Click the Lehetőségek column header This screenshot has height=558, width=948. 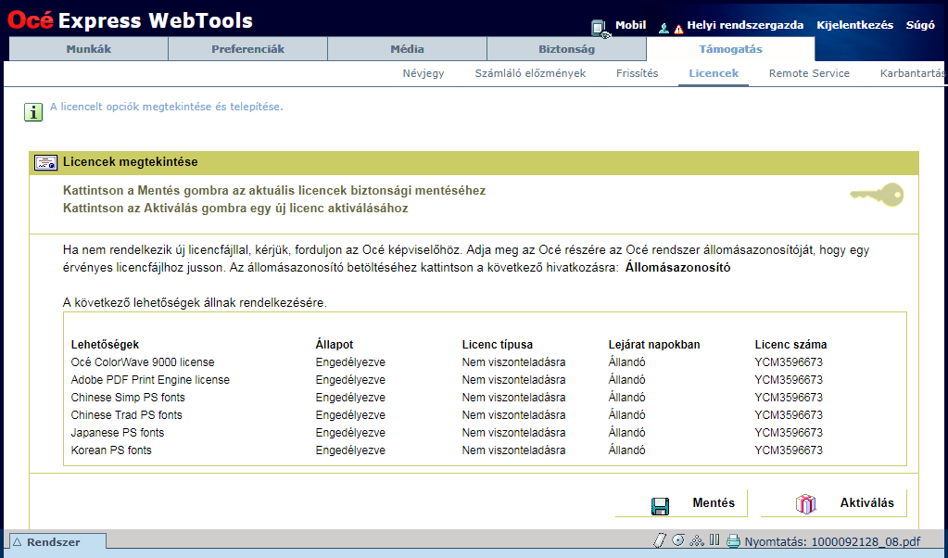pyautogui.click(x=105, y=345)
